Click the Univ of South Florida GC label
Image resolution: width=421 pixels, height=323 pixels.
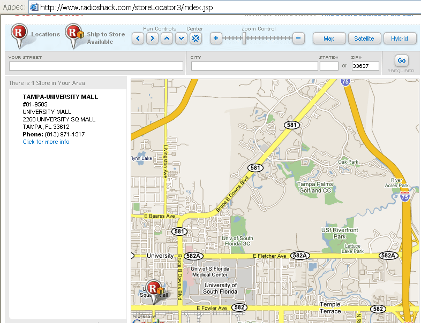(237, 241)
